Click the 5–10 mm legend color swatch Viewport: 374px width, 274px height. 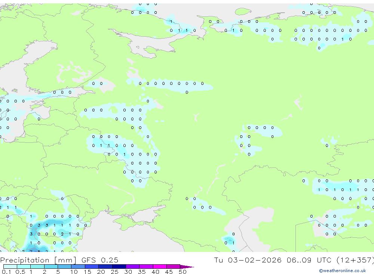65,267
